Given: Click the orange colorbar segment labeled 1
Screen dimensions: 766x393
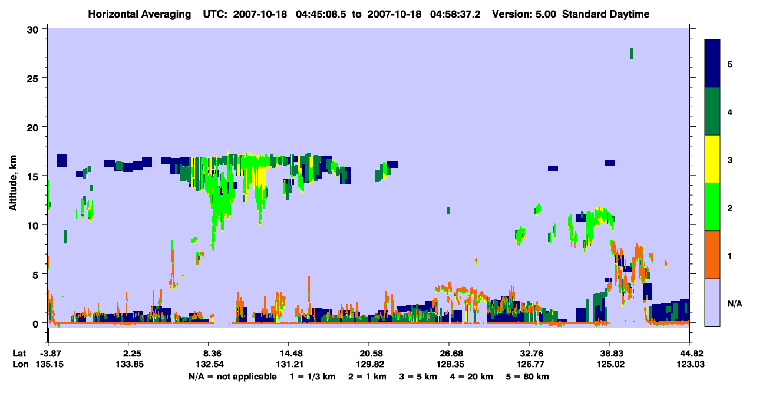Looking at the screenshot, I should pos(713,254).
